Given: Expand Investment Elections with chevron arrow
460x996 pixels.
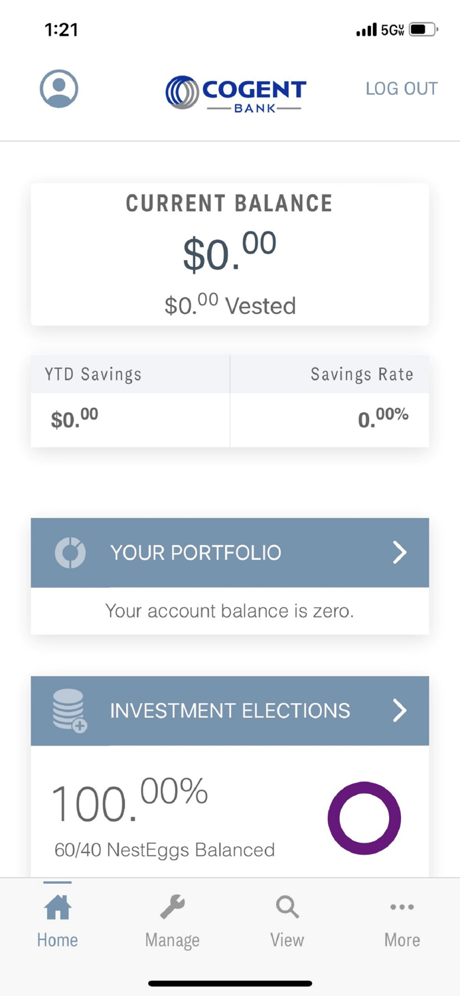Looking at the screenshot, I should [x=400, y=710].
